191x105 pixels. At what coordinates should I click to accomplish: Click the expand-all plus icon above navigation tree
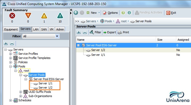[x=6, y=43]
